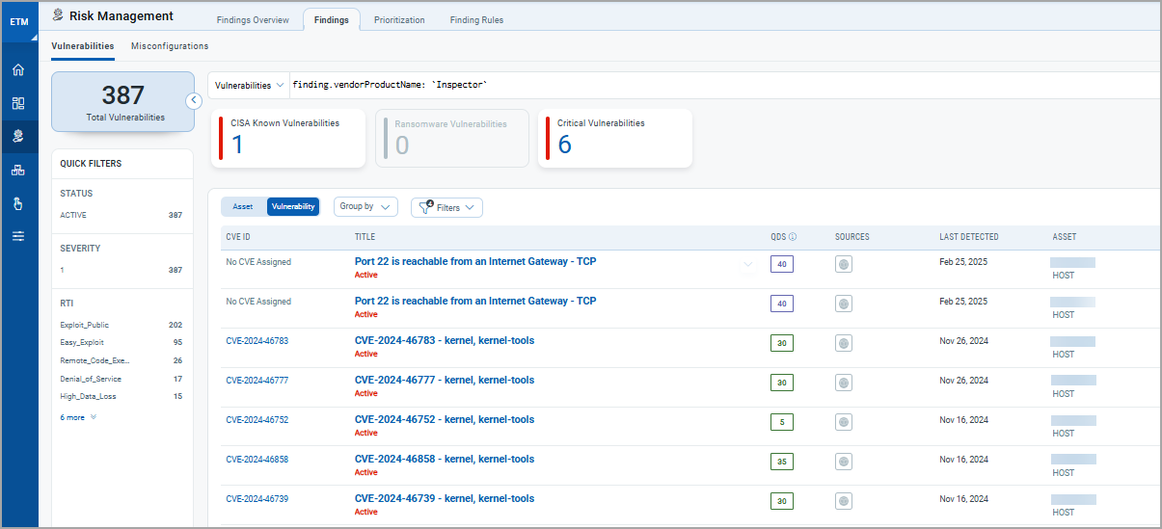This screenshot has height=529, width=1162.
Task: Select the Vulnerability view toggle
Action: [292, 207]
